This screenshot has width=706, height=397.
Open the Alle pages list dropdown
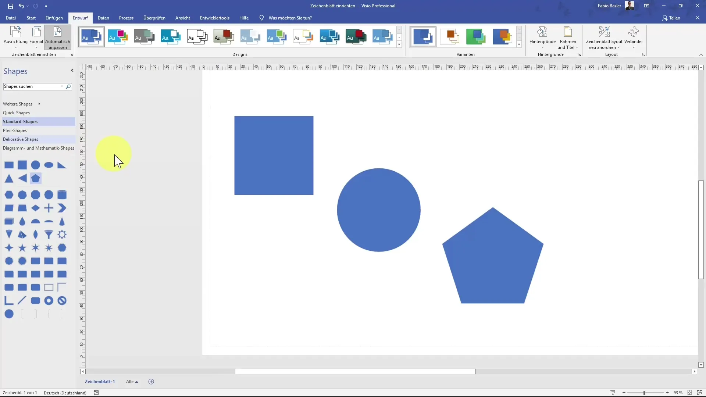[132, 382]
